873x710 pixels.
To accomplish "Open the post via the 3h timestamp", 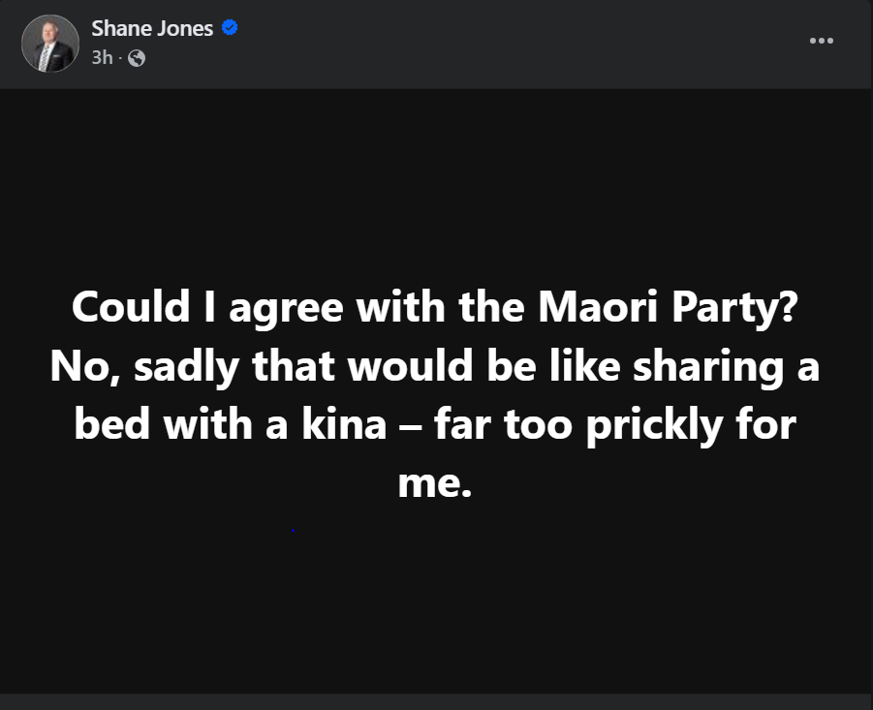I will (102, 57).
